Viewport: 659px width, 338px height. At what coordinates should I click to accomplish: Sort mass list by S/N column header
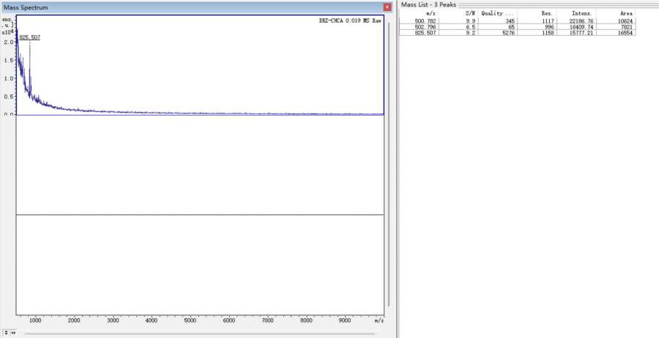click(x=471, y=14)
